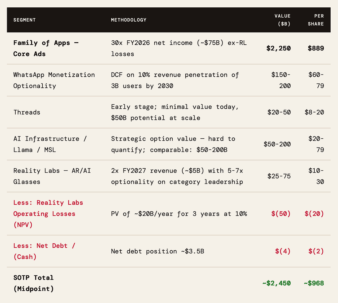338x303 pixels.
Task: Click 'Reality Labs — AR/AI Glasses' cell
Action: pos(52,176)
